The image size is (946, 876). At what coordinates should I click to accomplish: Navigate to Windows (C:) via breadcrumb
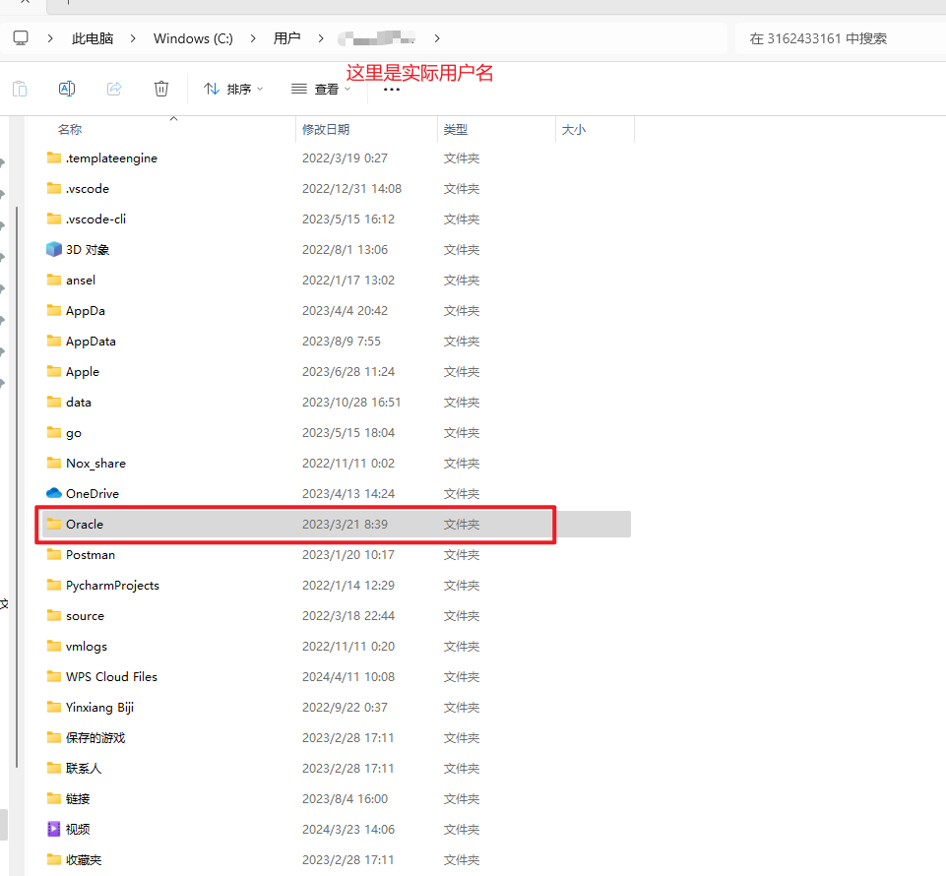point(193,38)
